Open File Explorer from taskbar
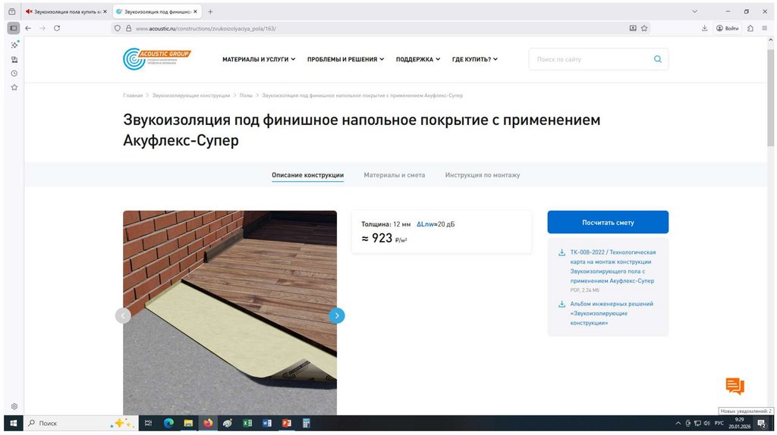The width and height of the screenshot is (777, 435). pos(188,423)
